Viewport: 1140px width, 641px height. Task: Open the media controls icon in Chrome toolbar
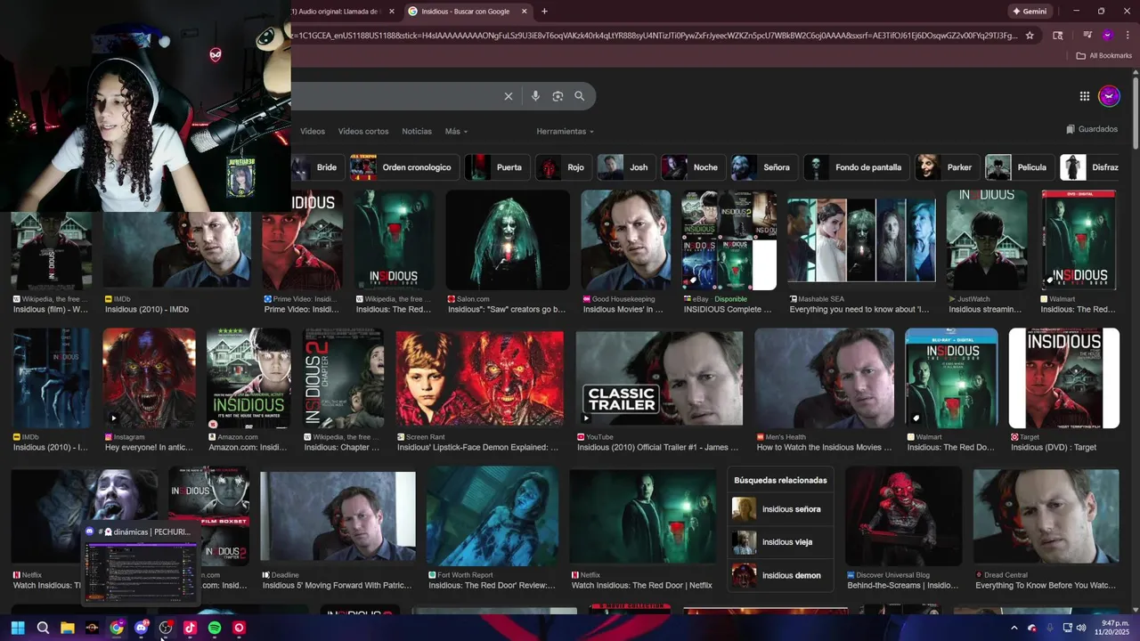tap(1087, 36)
